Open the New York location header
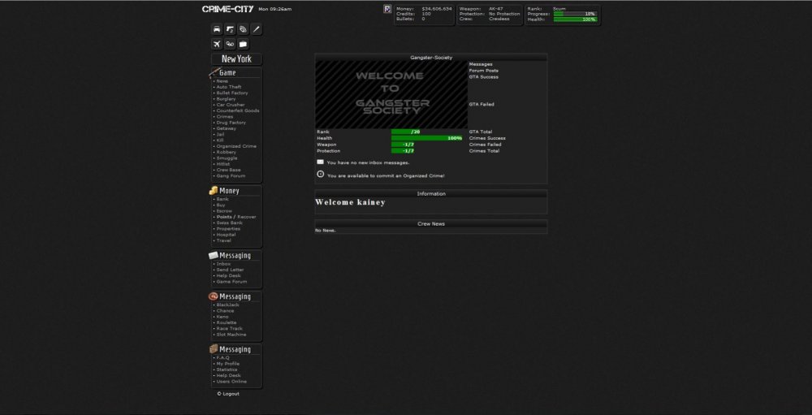This screenshot has height=415, width=812. click(236, 59)
